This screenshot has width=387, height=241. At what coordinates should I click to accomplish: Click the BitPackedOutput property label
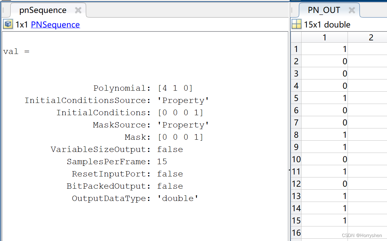pyautogui.click(x=108, y=186)
